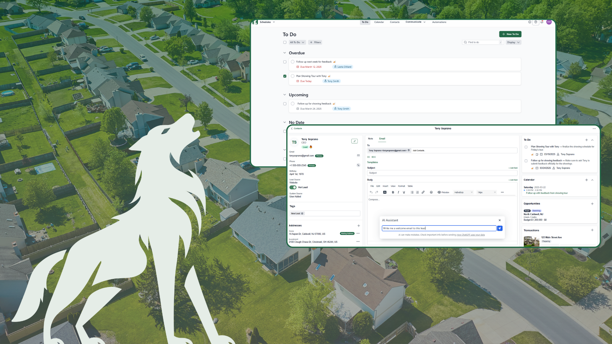
Task: Go back to Contacts
Action: [x=296, y=129]
